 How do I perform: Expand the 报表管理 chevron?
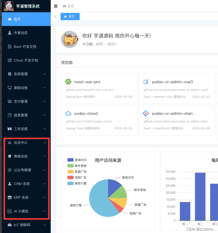coord(45,115)
